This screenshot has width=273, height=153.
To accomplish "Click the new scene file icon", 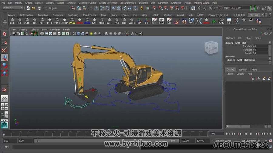I will point(28,8).
